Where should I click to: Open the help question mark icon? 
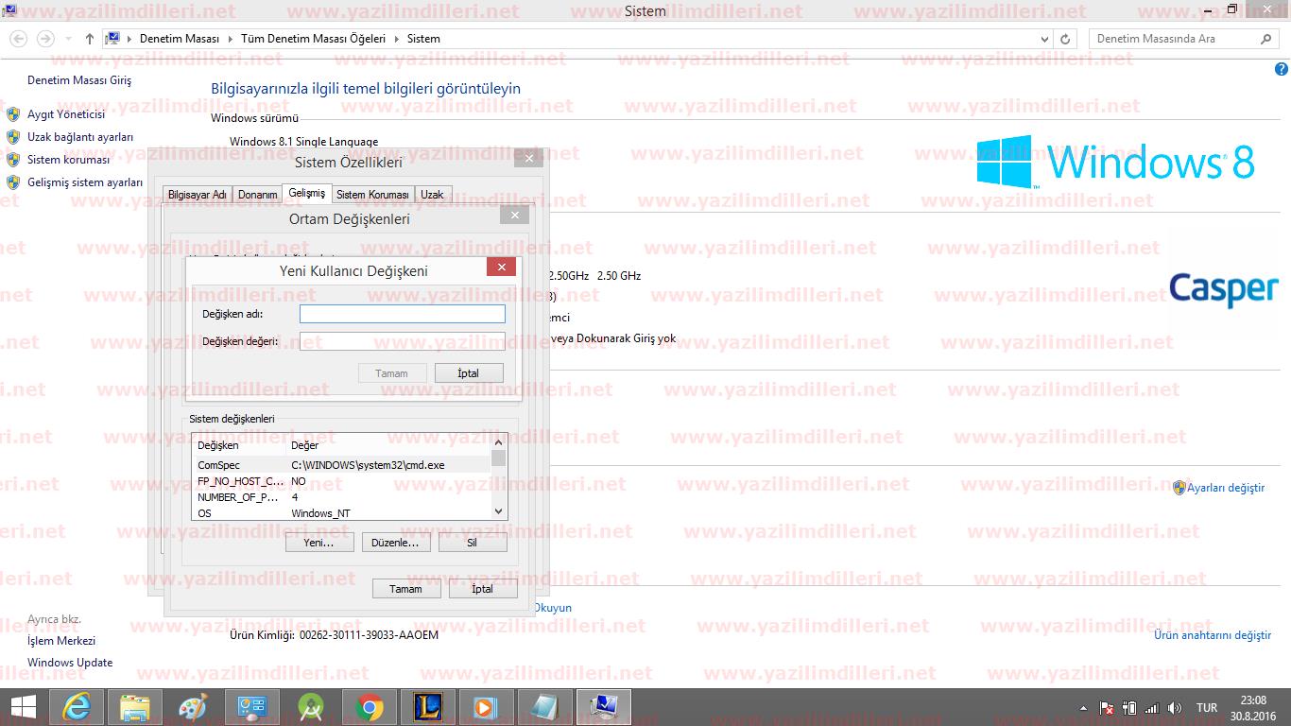point(1282,70)
